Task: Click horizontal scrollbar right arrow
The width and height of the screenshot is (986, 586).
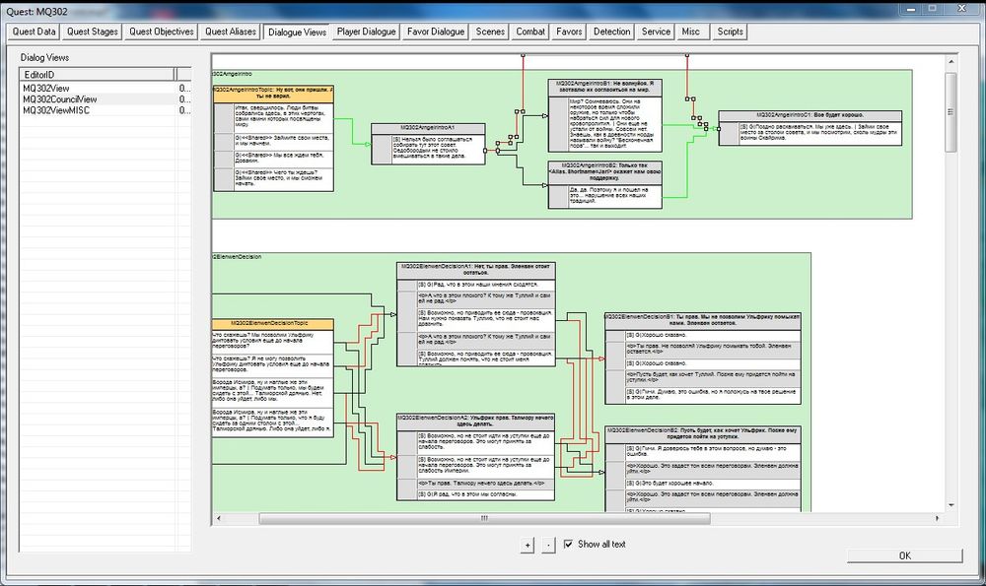Action: (x=937, y=518)
